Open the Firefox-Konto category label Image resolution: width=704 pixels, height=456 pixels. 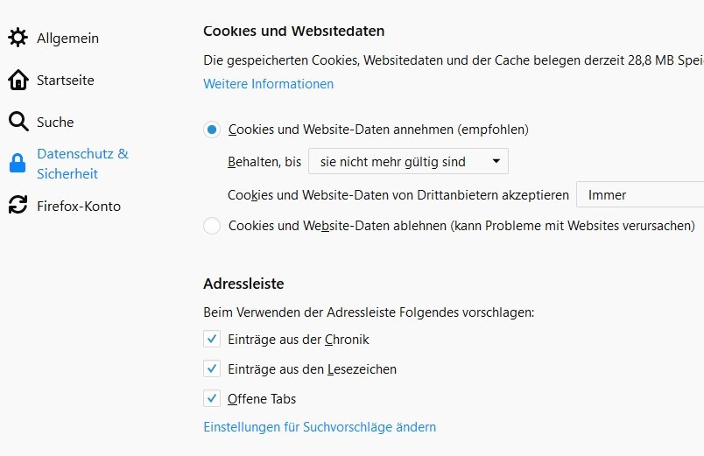pos(79,207)
